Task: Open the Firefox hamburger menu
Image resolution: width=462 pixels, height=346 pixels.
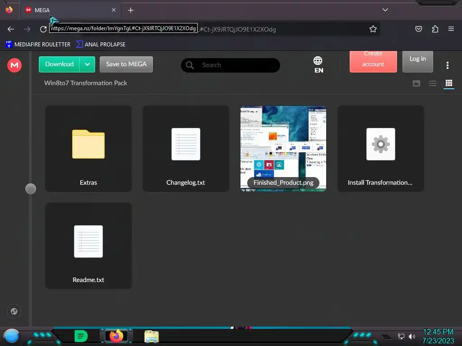Action: coord(451,29)
